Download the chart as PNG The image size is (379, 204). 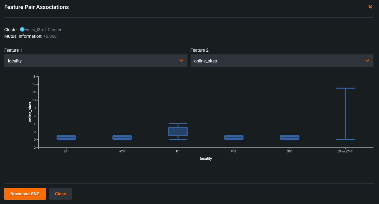pyautogui.click(x=25, y=194)
